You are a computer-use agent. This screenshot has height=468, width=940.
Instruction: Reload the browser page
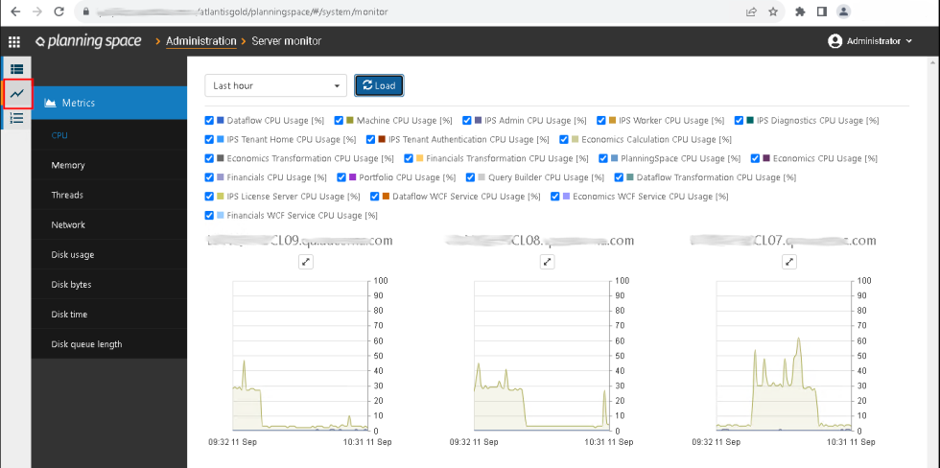pos(59,12)
